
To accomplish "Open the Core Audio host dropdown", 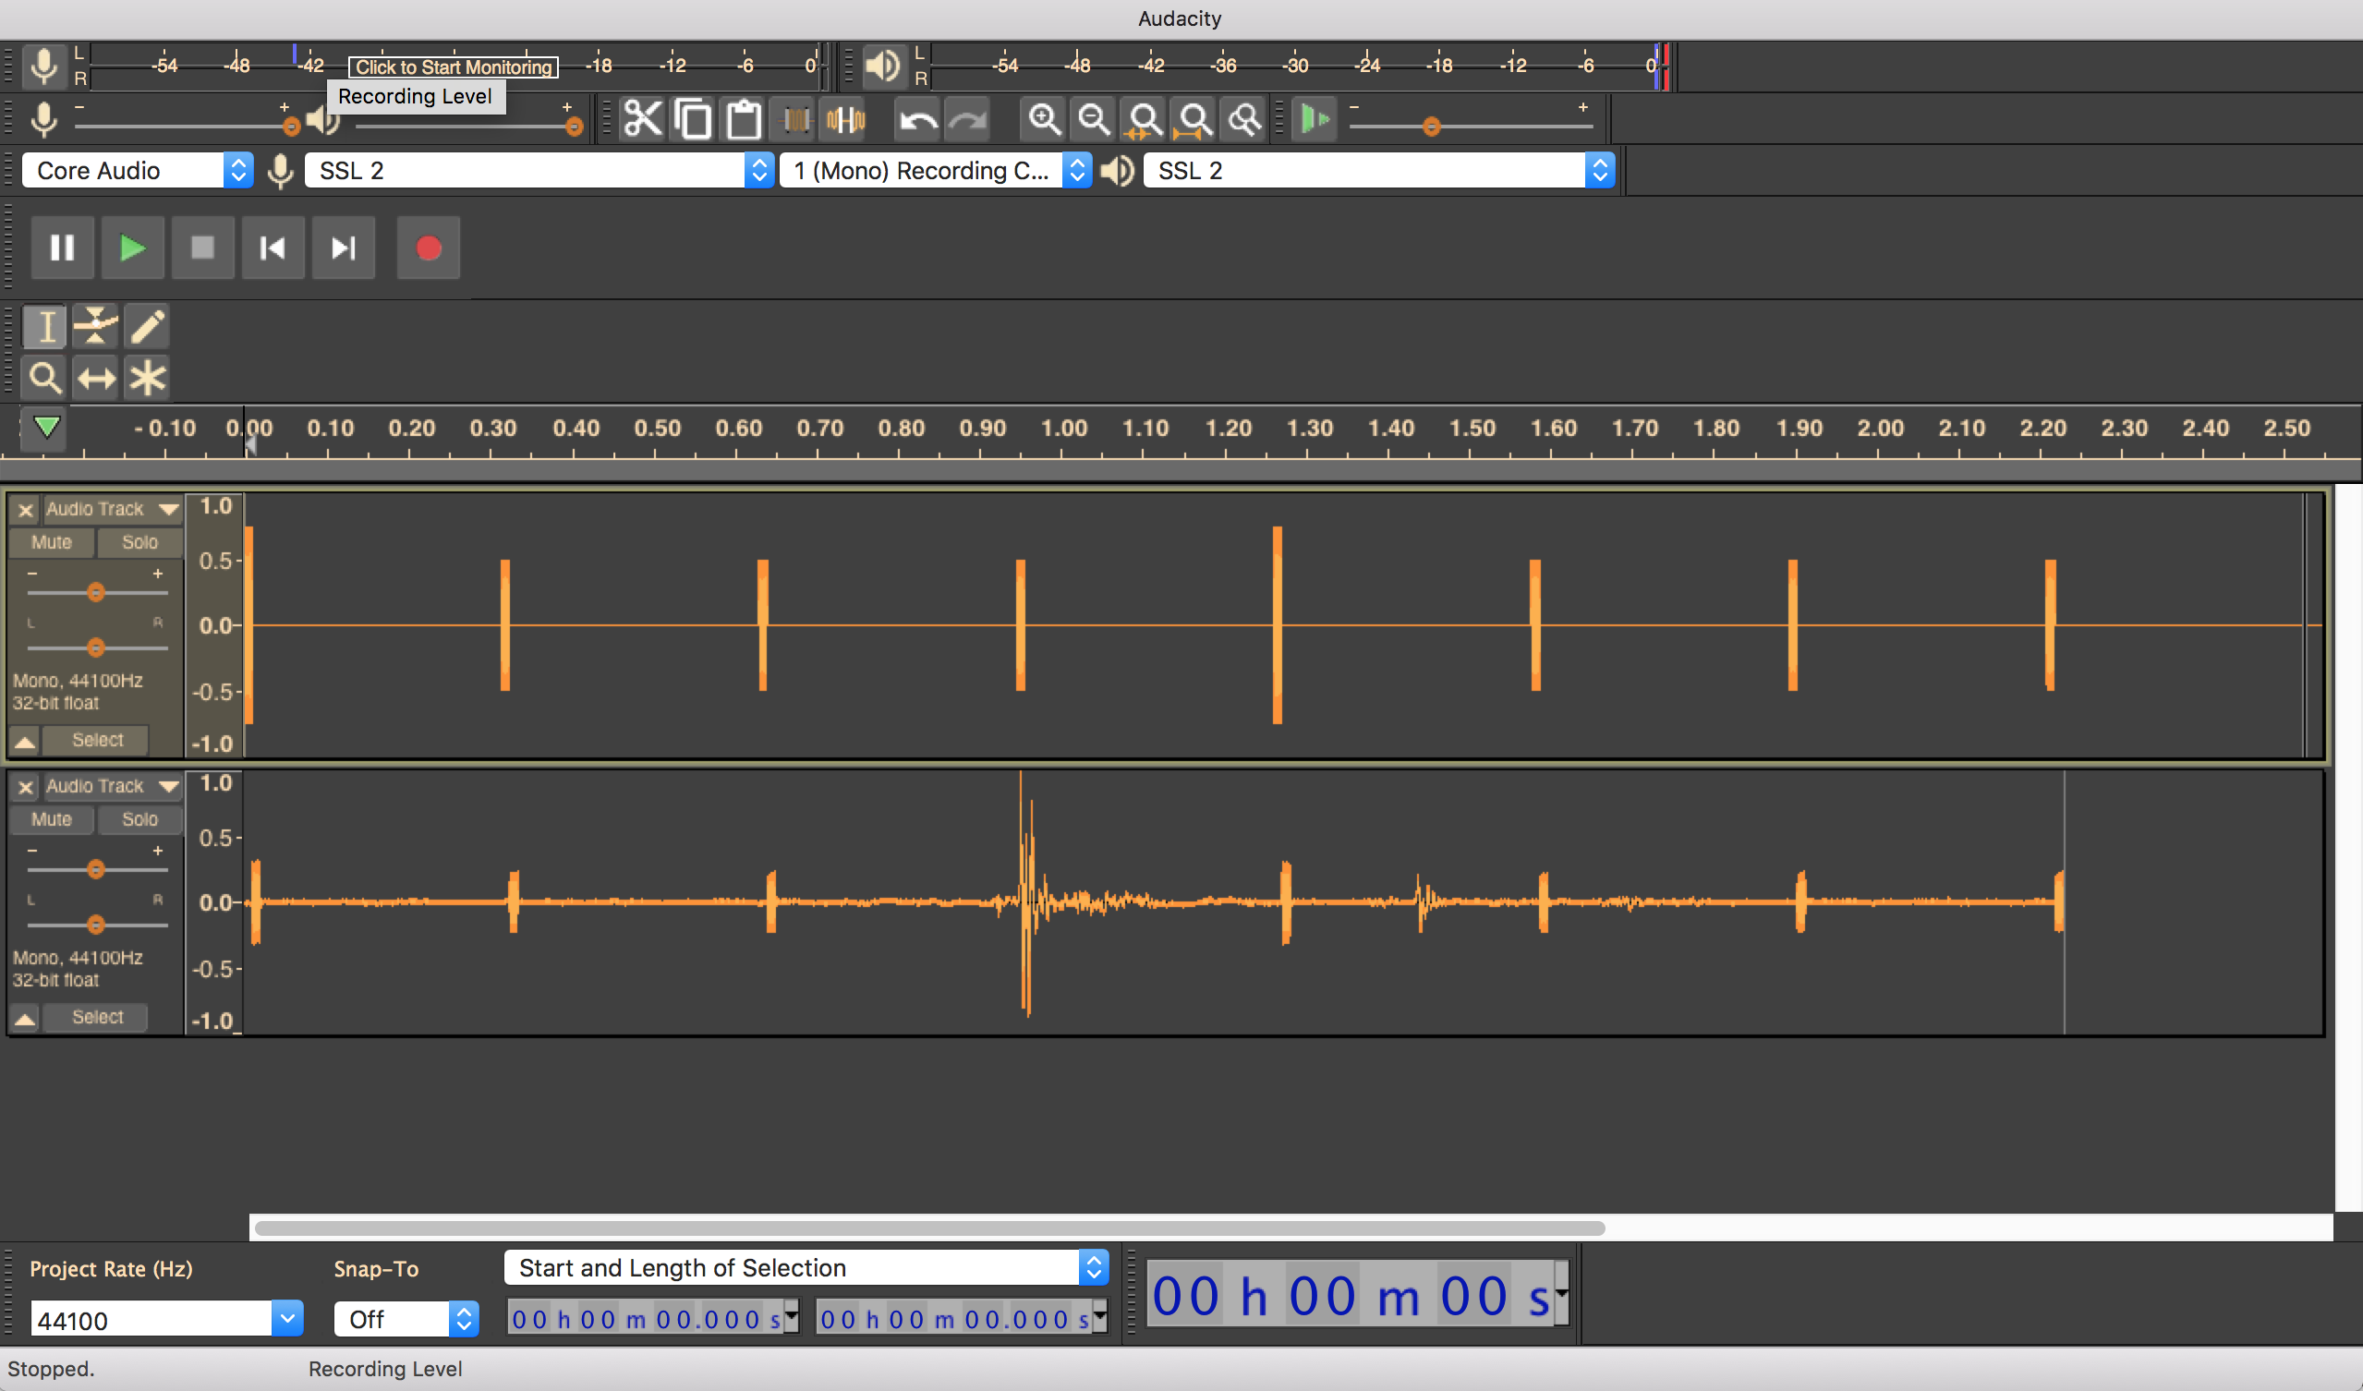I will [238, 170].
